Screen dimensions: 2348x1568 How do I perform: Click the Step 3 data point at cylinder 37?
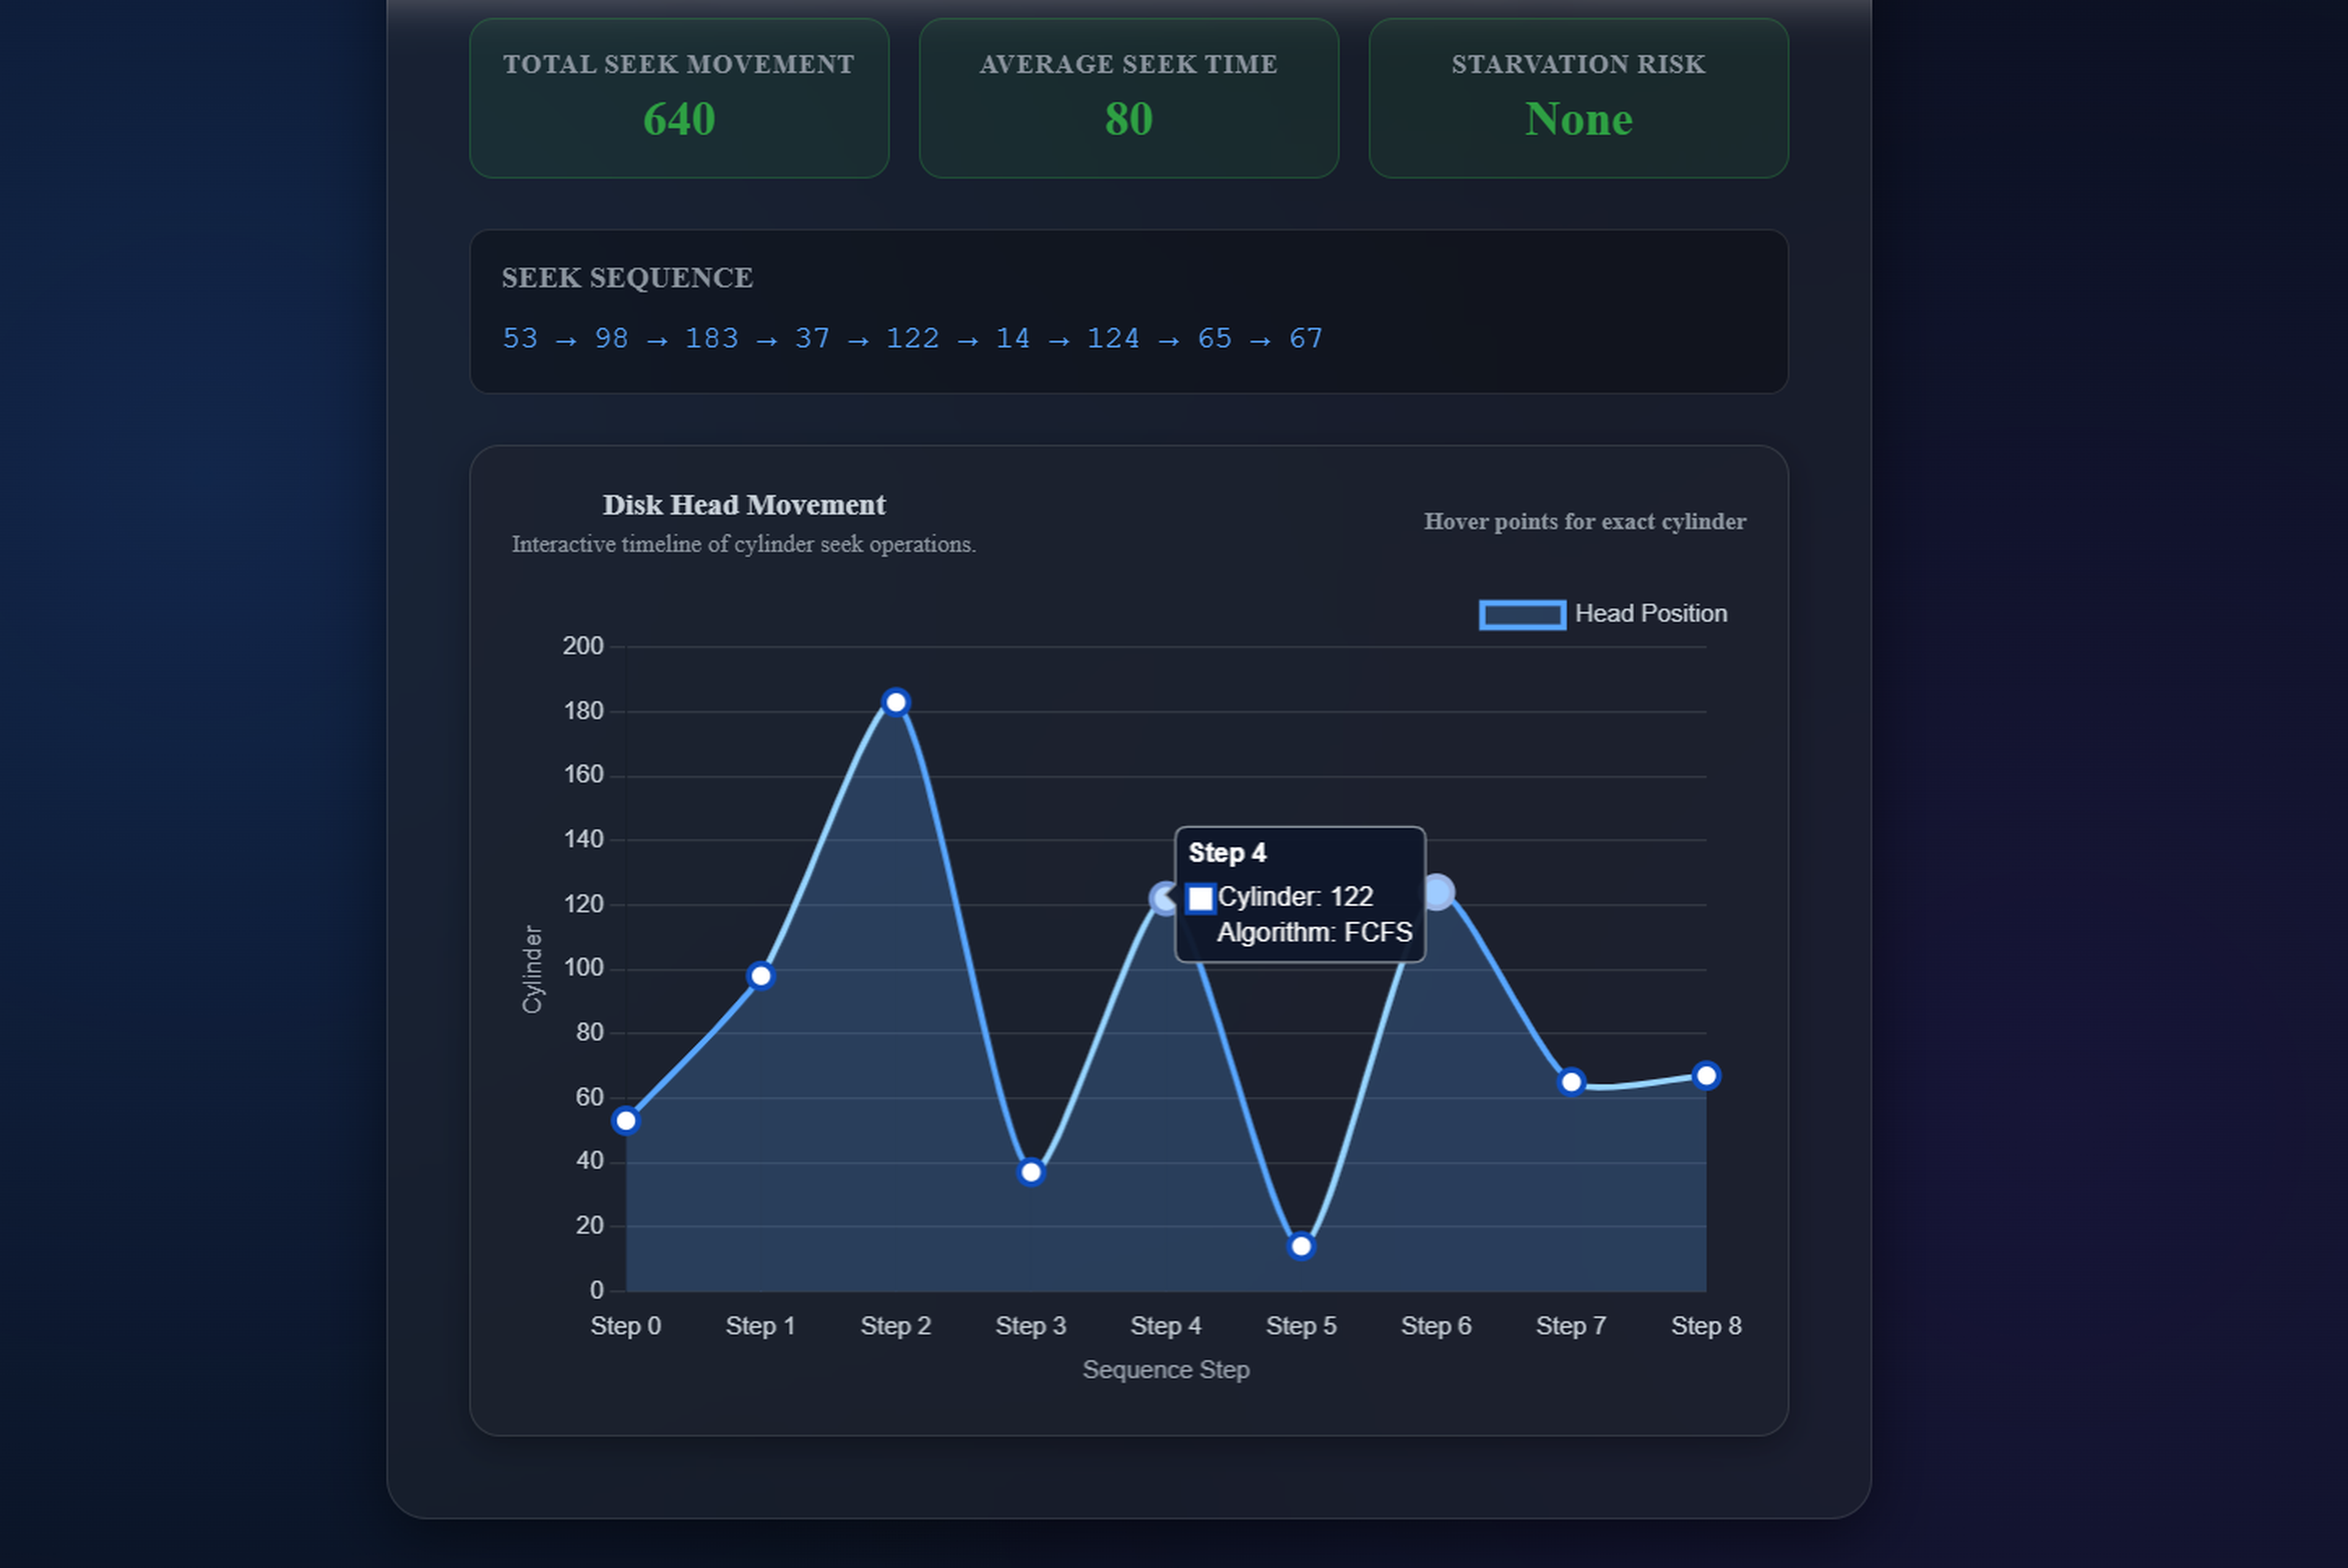1031,1171
